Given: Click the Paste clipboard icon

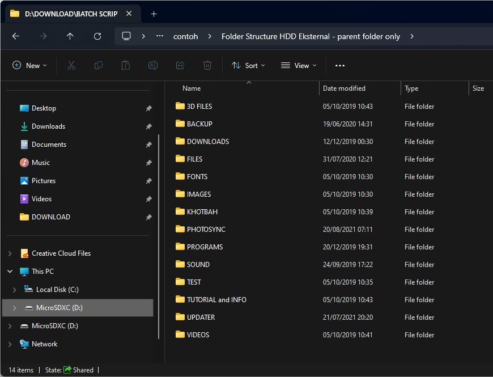Looking at the screenshot, I should coord(126,65).
